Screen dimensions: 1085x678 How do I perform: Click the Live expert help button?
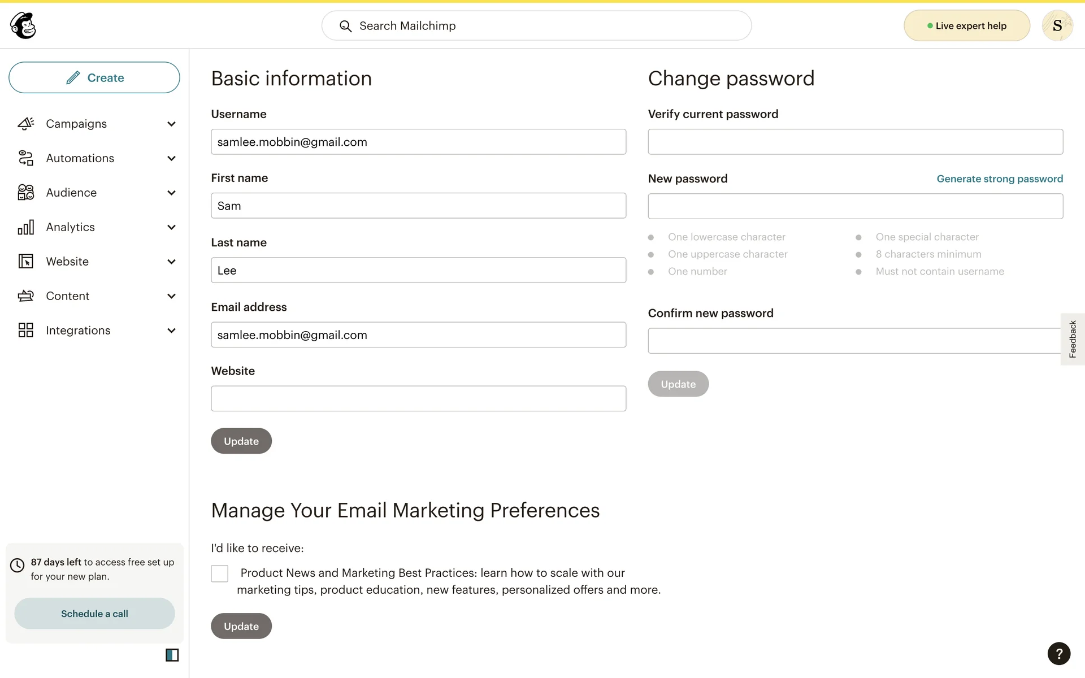coord(966,25)
